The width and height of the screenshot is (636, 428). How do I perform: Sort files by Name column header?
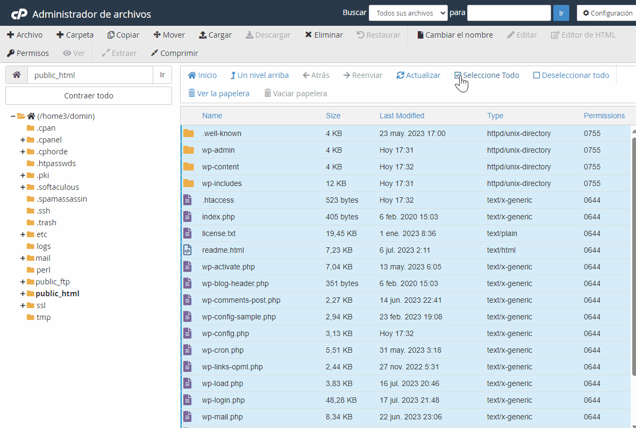[212, 116]
